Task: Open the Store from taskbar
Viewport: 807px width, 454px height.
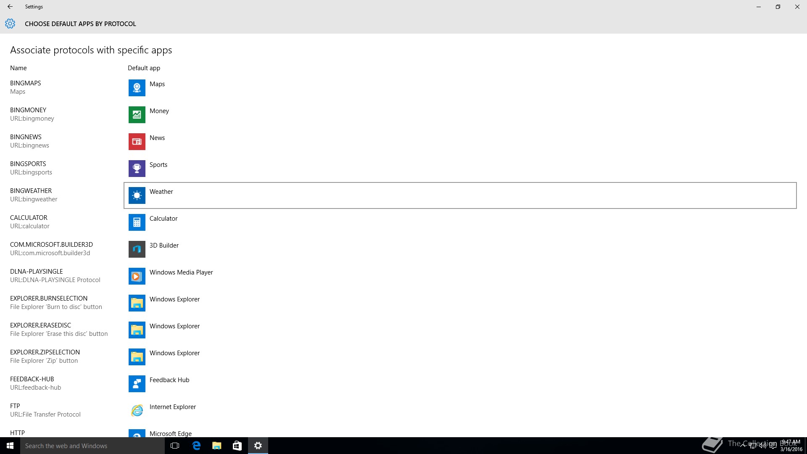Action: tap(237, 446)
